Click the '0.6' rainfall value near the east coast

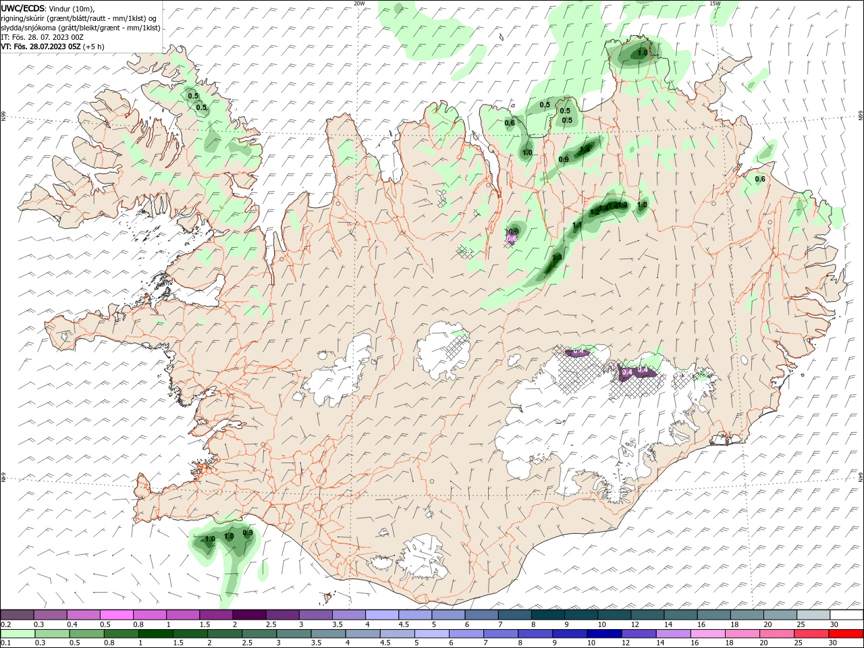(x=760, y=180)
